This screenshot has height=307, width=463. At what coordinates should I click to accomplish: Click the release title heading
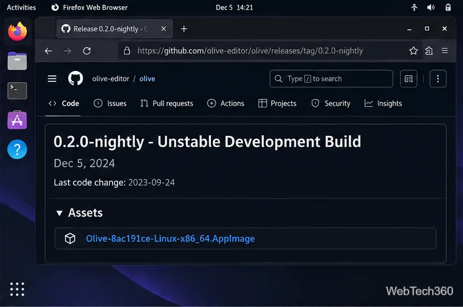point(207,141)
